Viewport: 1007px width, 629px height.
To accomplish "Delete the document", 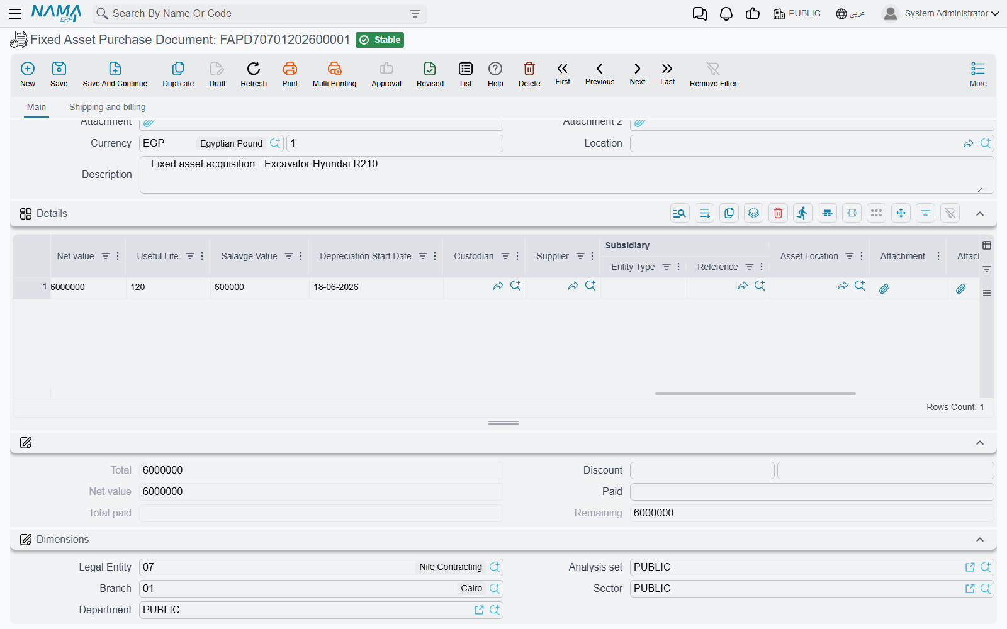I will 529,74.
